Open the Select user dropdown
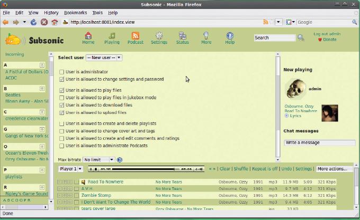 point(104,58)
